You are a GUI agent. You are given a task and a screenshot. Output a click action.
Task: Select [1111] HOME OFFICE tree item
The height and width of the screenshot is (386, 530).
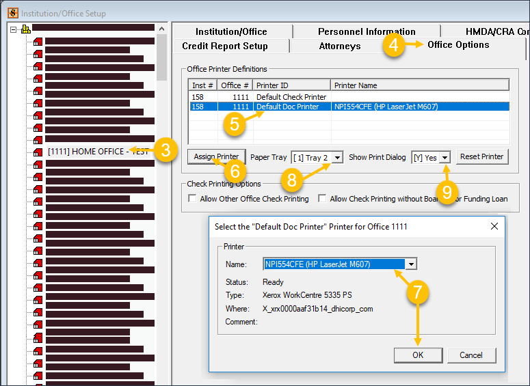coord(98,151)
